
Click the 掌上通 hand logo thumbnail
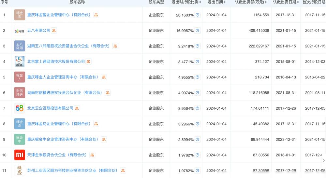coord(20,62)
